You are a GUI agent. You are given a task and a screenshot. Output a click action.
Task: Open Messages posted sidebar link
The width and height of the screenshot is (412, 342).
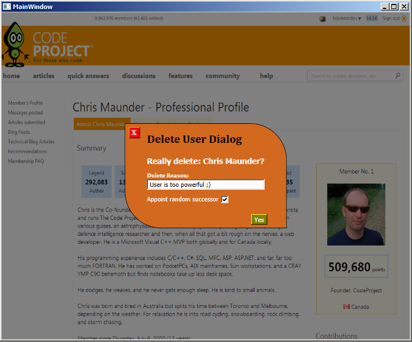(x=25, y=113)
